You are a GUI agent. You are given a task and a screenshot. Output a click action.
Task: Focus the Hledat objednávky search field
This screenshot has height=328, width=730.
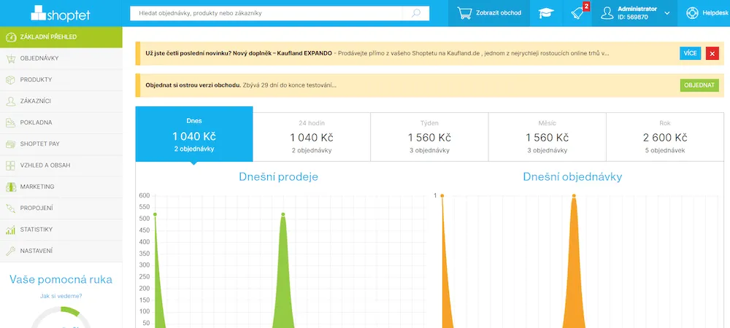pos(266,13)
